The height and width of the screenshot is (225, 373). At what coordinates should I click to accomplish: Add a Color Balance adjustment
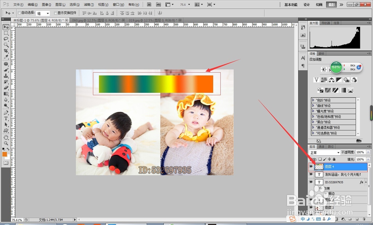coord(331,80)
